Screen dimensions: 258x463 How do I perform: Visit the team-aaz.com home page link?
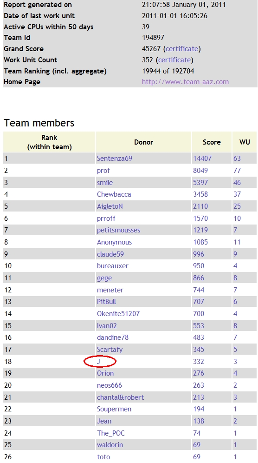coord(185,82)
